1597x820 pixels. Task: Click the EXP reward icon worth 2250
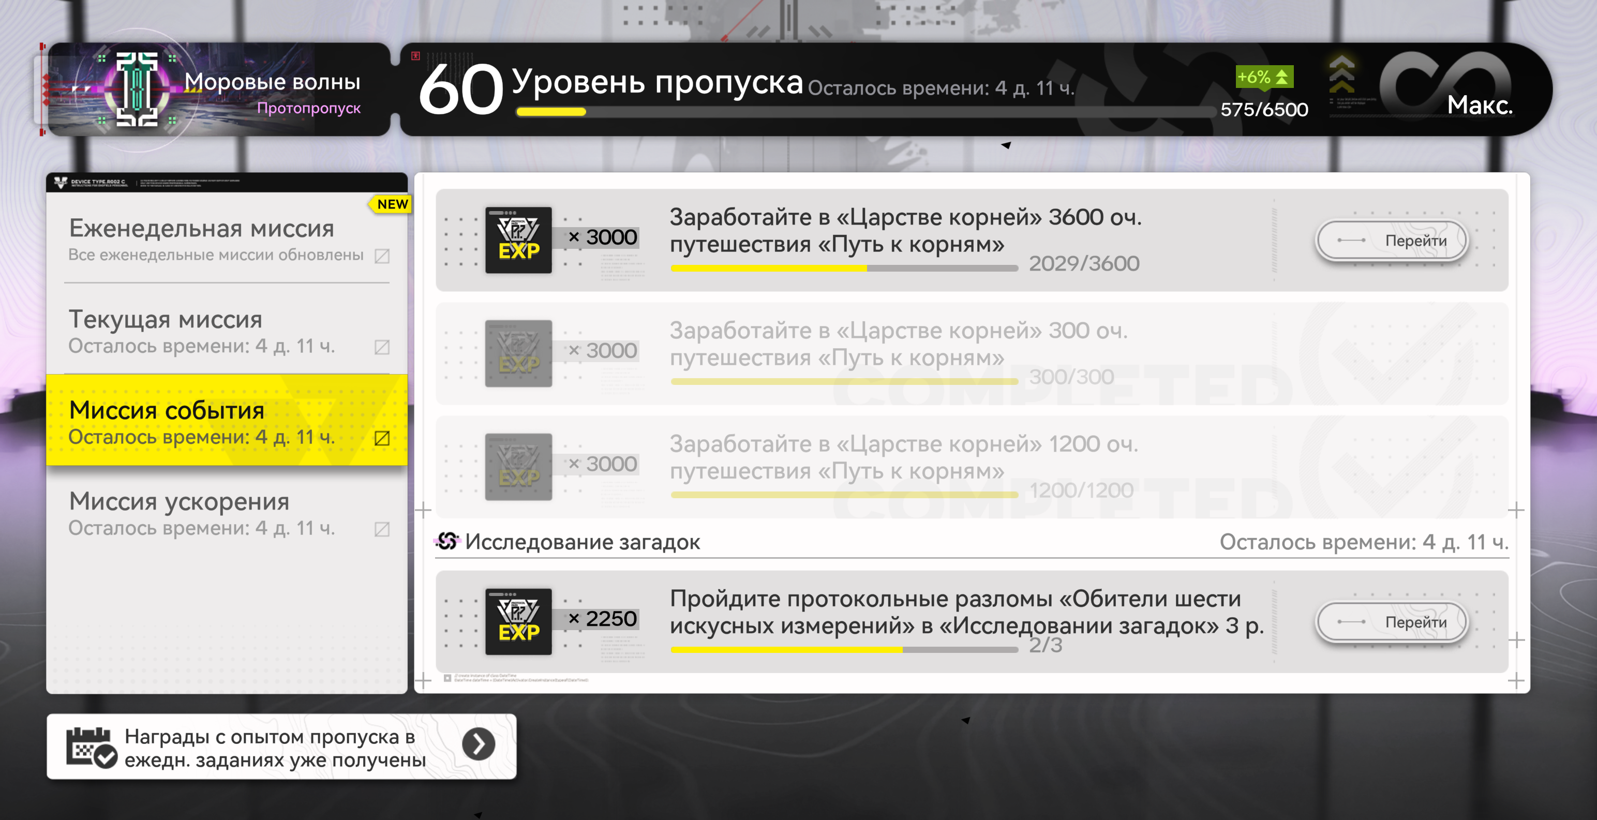coord(518,622)
